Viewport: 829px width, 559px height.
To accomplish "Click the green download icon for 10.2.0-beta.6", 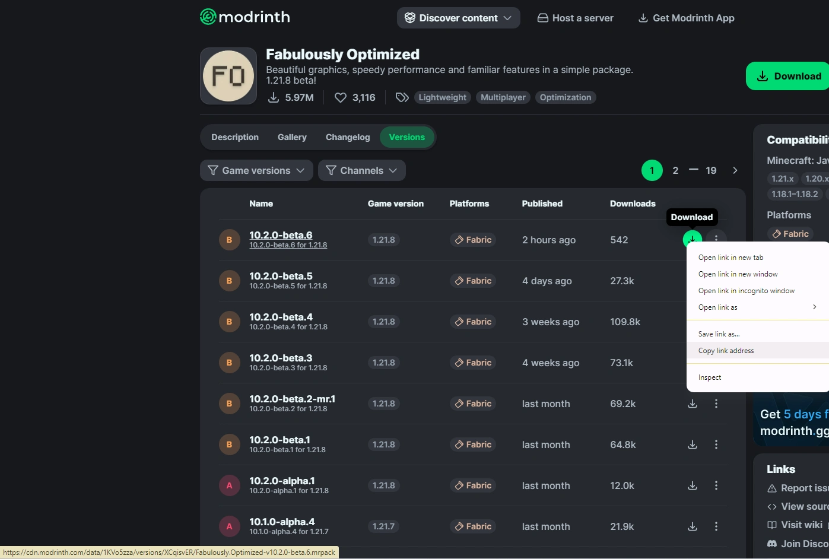I will click(x=693, y=239).
